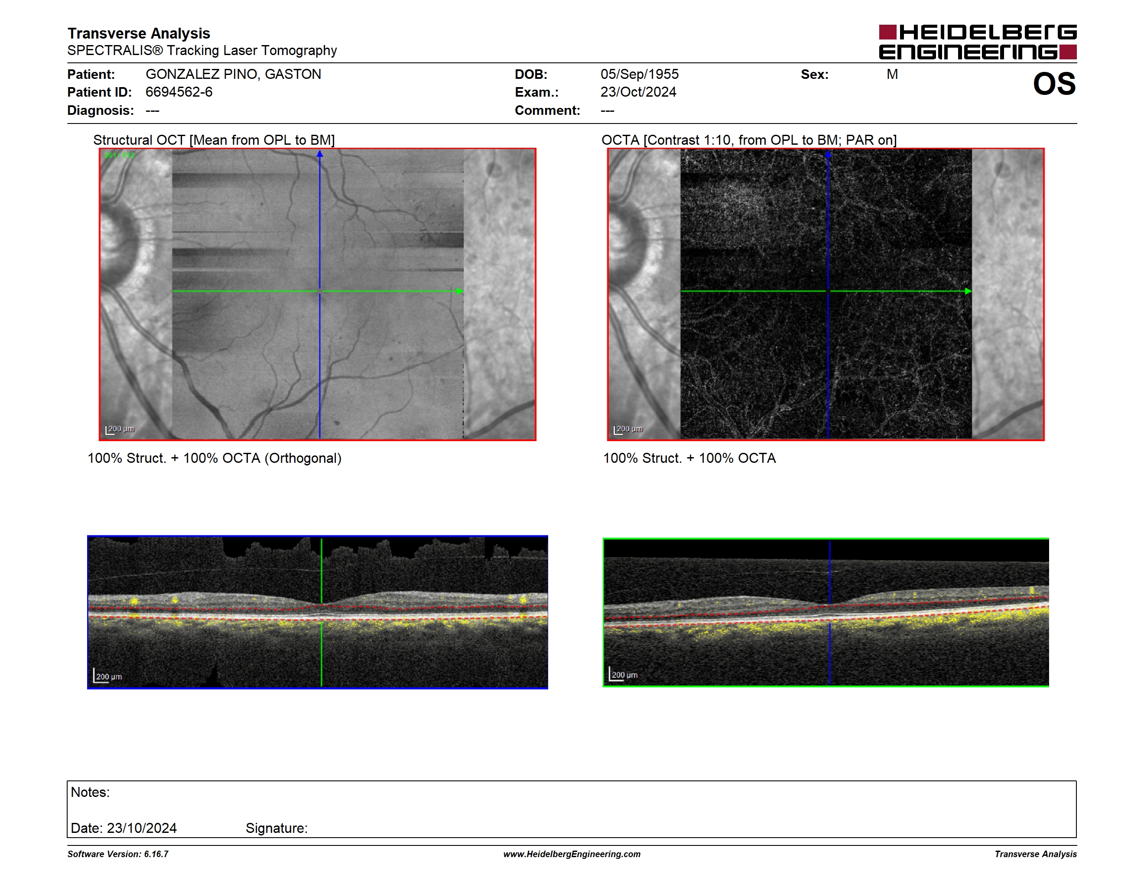Click the green arrowhead on Structural OCT image
The image size is (1144, 884).
coord(460,291)
